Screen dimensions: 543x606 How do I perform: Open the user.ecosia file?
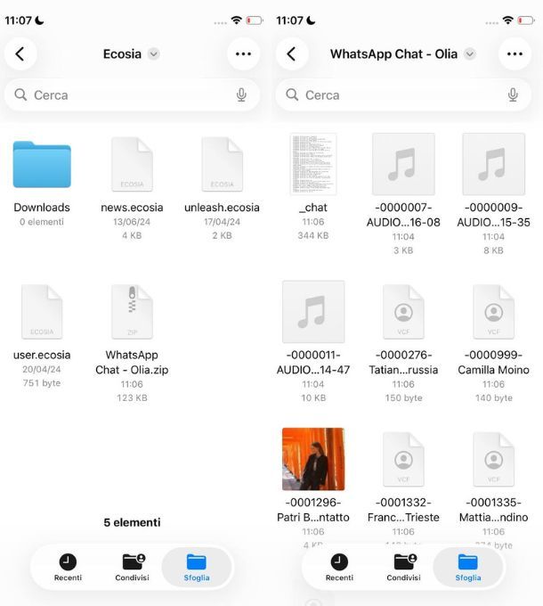pos(42,312)
